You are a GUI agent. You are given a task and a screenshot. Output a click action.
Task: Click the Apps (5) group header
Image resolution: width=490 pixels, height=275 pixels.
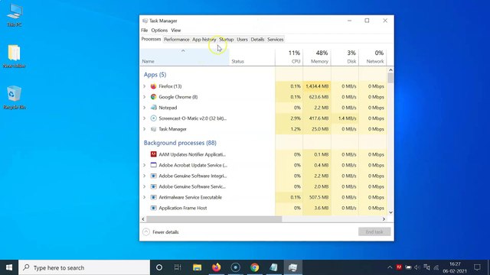point(155,75)
